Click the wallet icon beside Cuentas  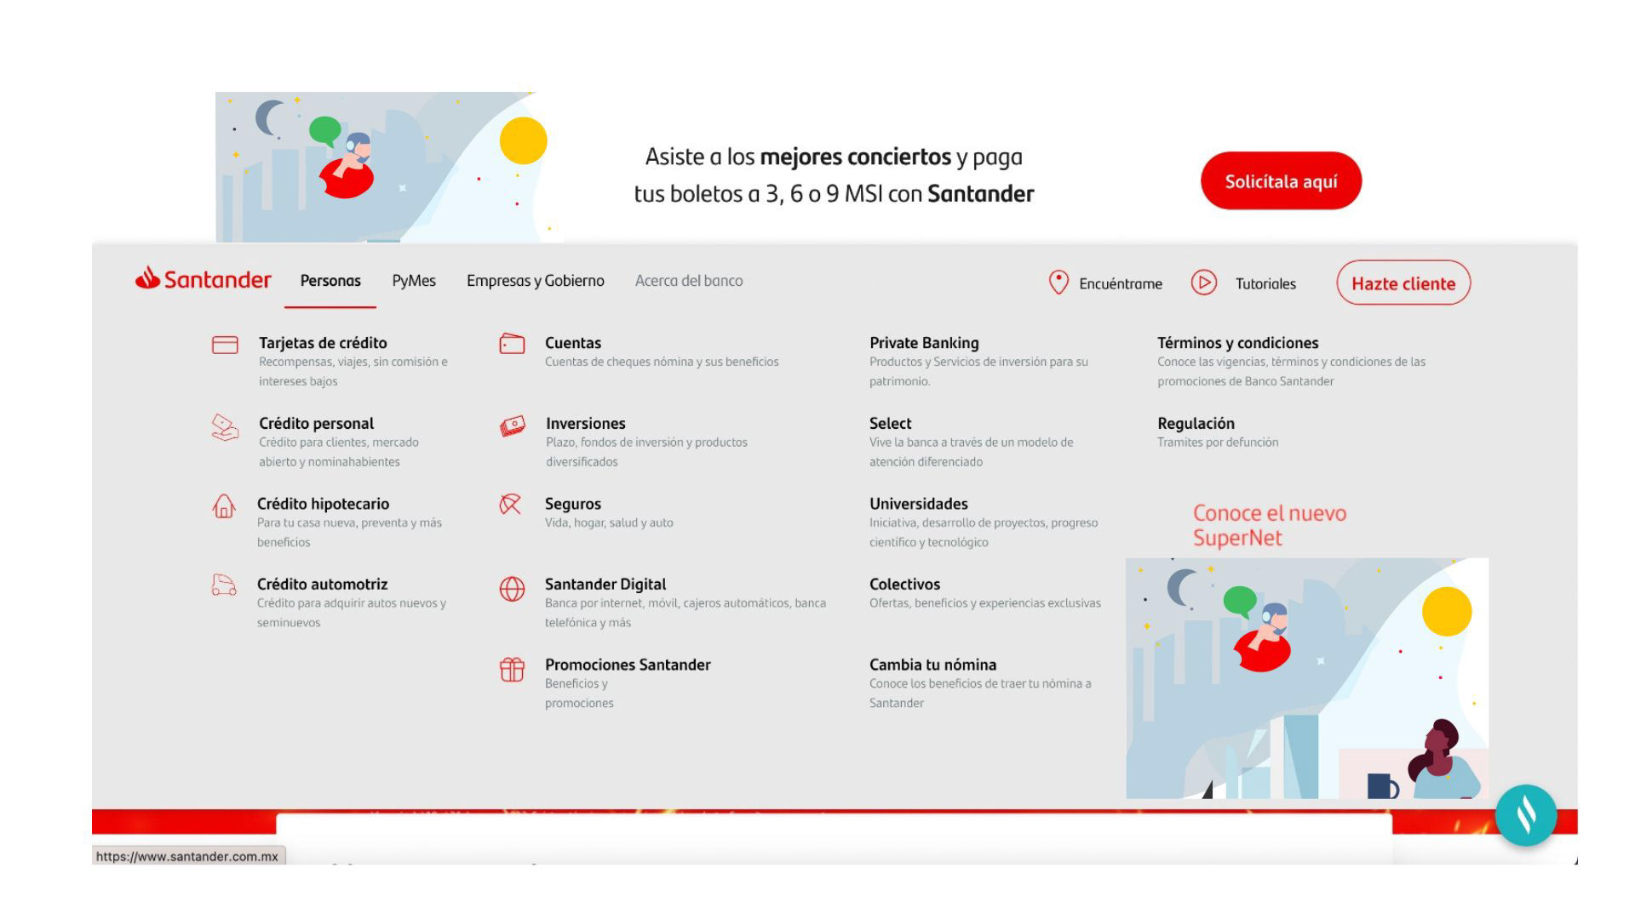pyautogui.click(x=512, y=343)
